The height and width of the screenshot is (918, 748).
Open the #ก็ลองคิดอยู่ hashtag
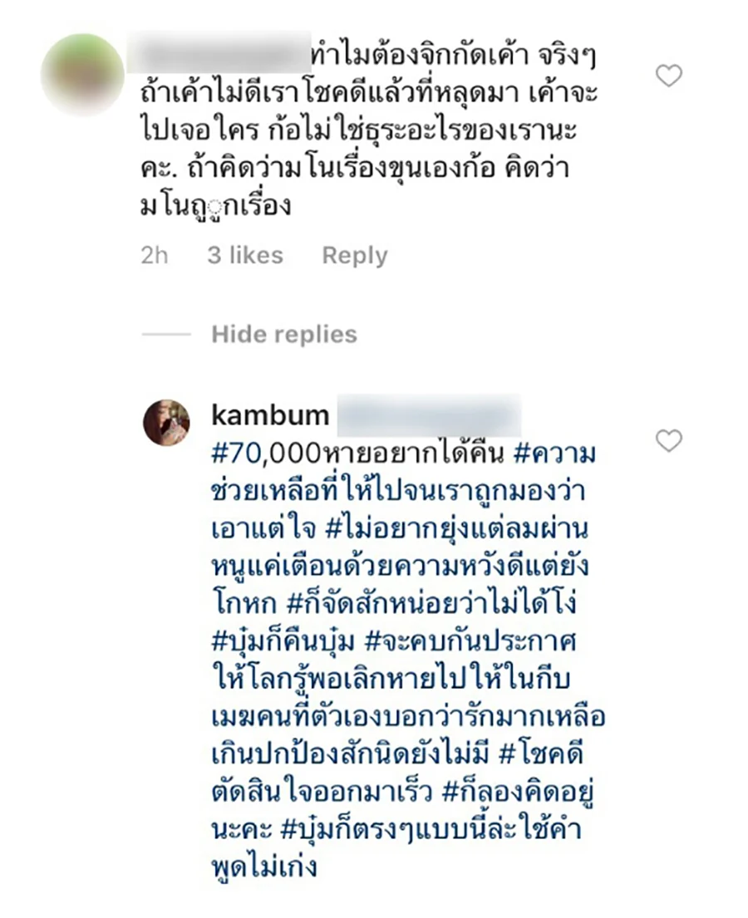pyautogui.click(x=518, y=793)
